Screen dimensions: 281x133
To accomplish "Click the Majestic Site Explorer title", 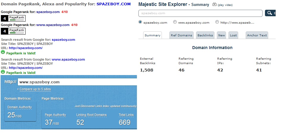I will tap(162, 4).
